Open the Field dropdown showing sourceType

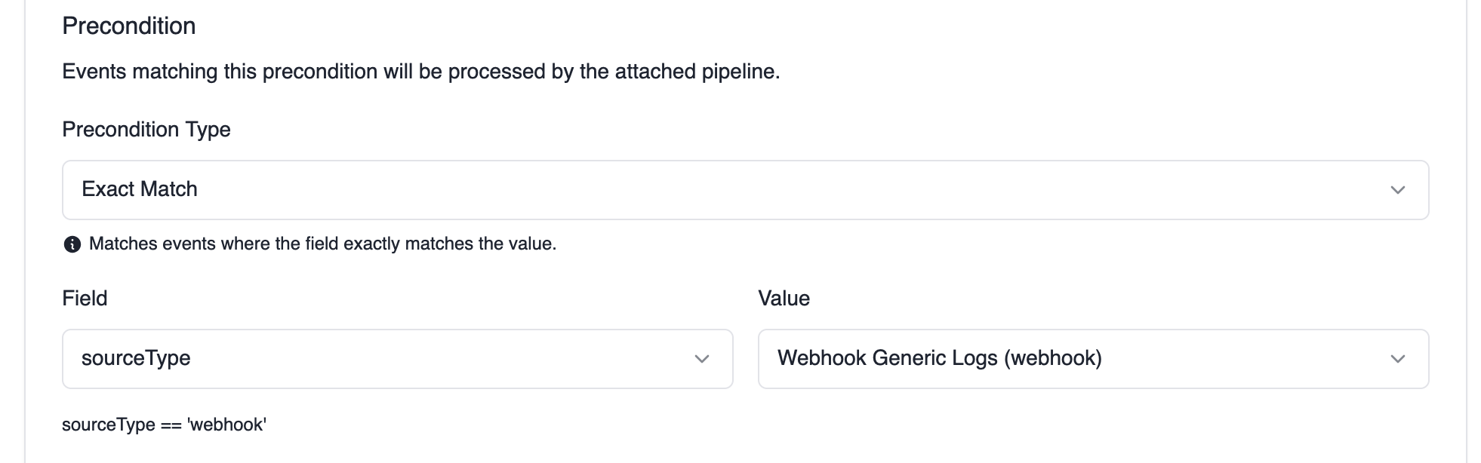pyautogui.click(x=397, y=359)
